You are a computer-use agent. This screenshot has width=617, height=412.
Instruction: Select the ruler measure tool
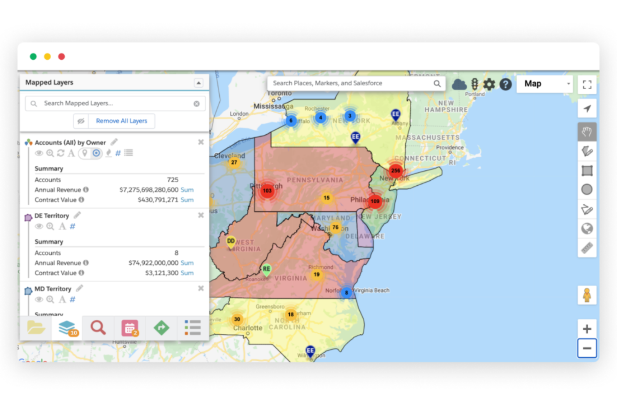587,248
